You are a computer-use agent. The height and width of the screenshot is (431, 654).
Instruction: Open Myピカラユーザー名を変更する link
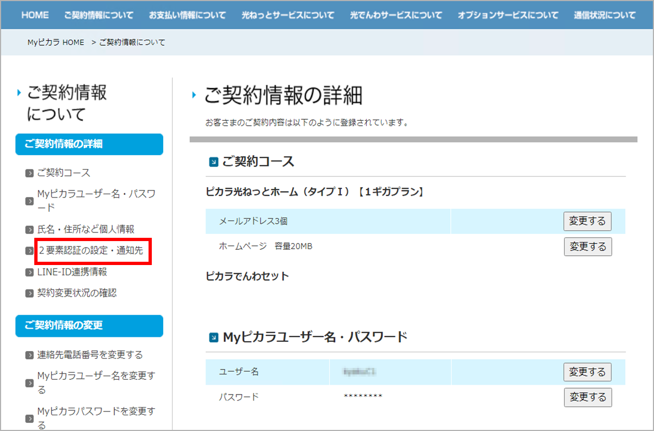96,383
